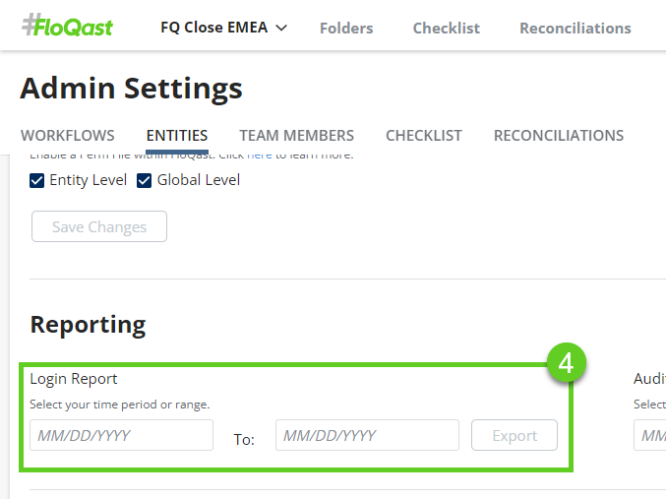Switch to the TEAM MEMBERS tab
666x499 pixels.
pos(296,136)
